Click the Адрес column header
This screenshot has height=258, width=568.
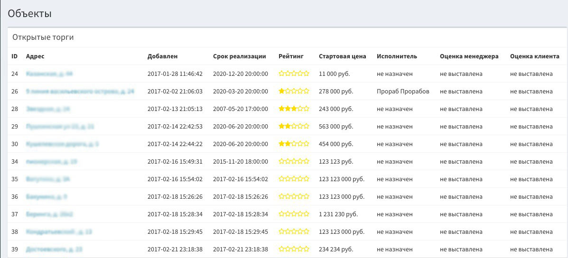(x=35, y=56)
